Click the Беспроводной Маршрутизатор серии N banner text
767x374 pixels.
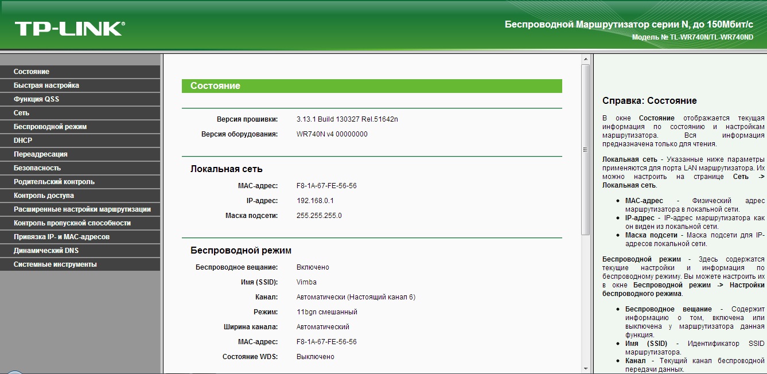pyautogui.click(x=629, y=25)
